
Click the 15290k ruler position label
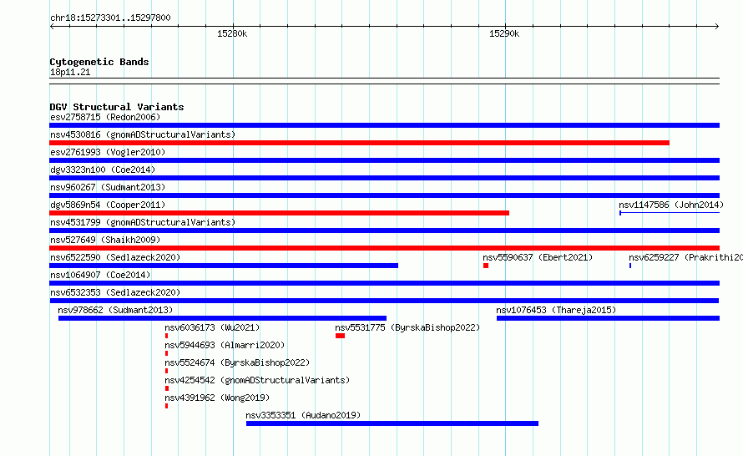[x=504, y=33]
